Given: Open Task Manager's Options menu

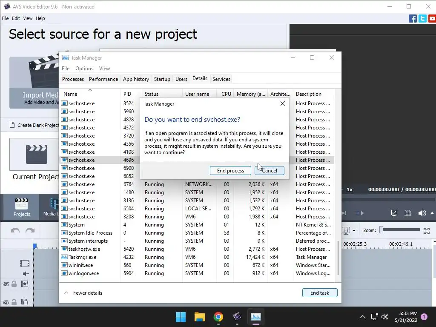Looking at the screenshot, I should click(x=84, y=69).
